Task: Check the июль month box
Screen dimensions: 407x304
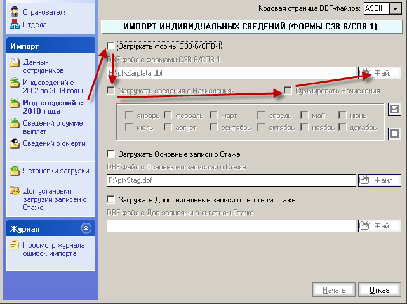Action: [x=129, y=127]
